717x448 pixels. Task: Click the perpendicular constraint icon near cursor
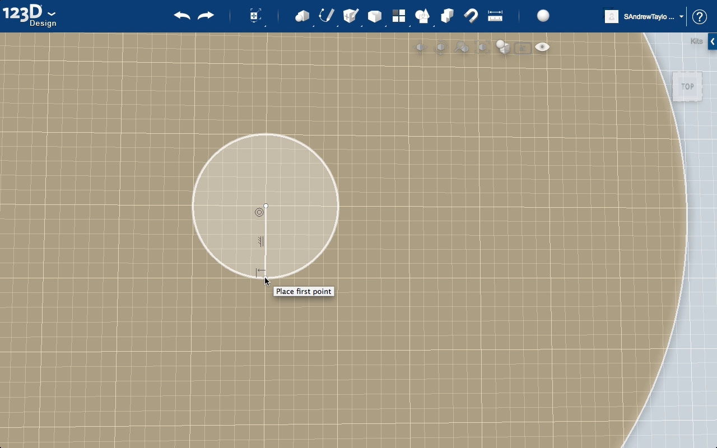260,272
